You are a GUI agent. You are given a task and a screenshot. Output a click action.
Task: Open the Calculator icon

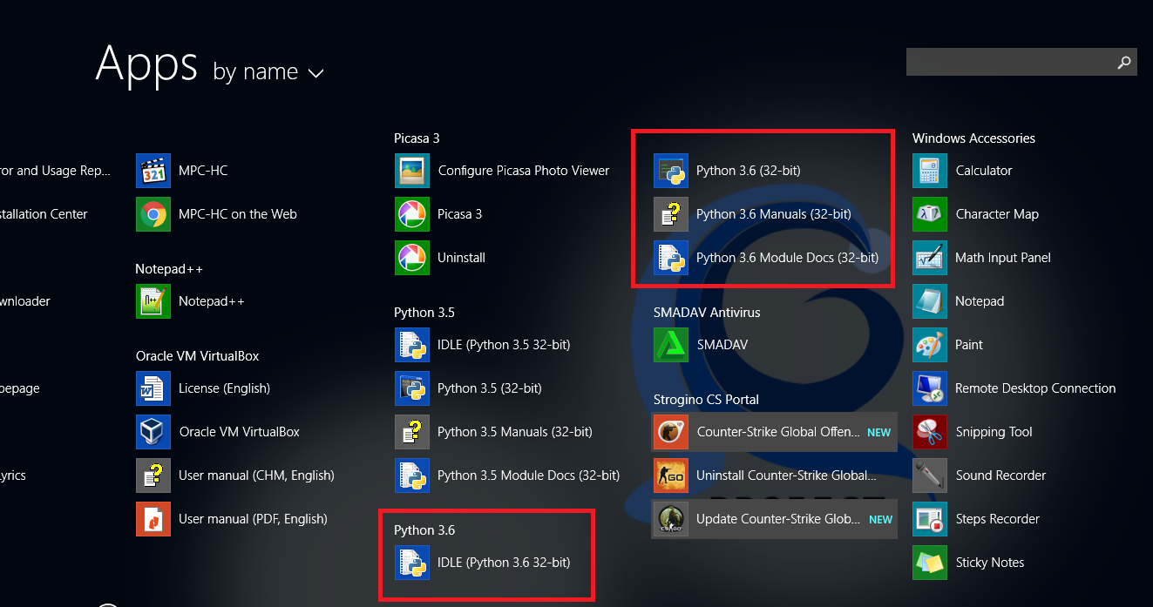930,171
